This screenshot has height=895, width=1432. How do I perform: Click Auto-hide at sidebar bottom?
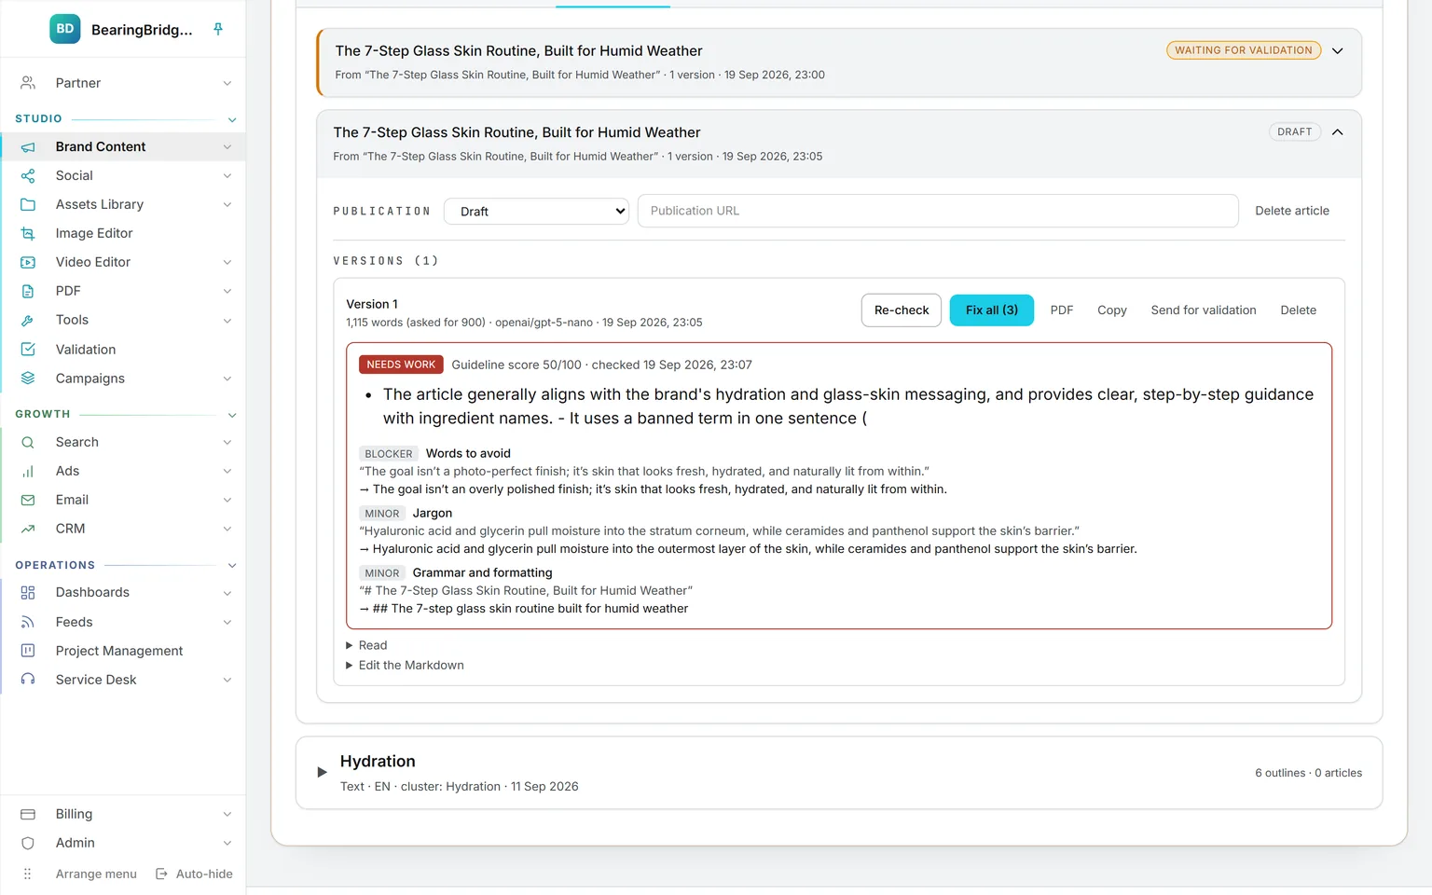point(194,874)
